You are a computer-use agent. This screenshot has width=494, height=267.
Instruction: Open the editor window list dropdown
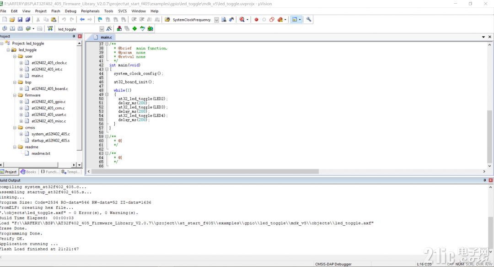[x=483, y=37]
